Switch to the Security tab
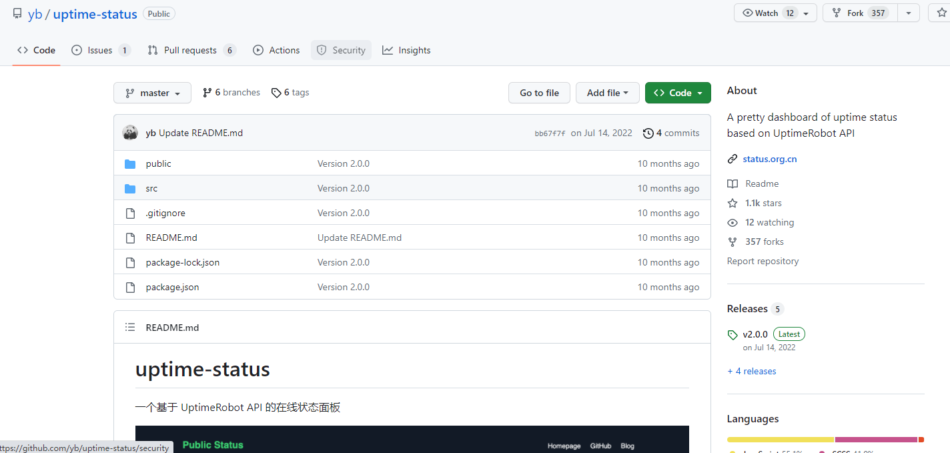Viewport: 950px width, 453px height. (x=341, y=50)
